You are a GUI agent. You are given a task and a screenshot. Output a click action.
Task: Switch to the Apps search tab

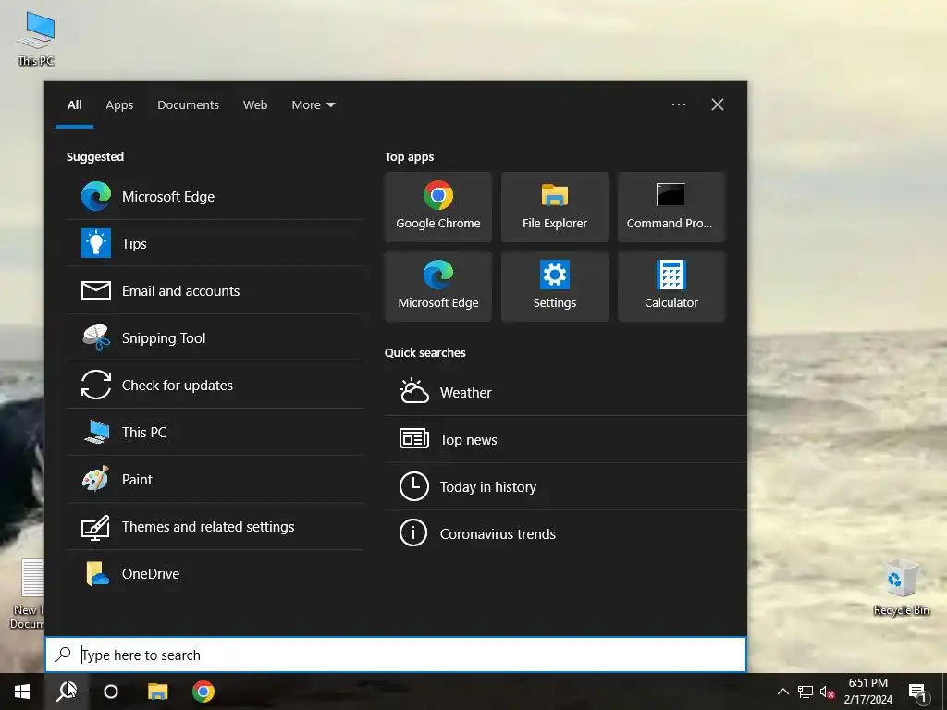119,104
